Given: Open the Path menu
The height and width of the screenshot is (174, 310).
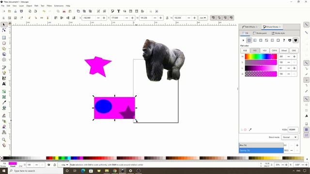Looking at the screenshot, I should (36, 6).
